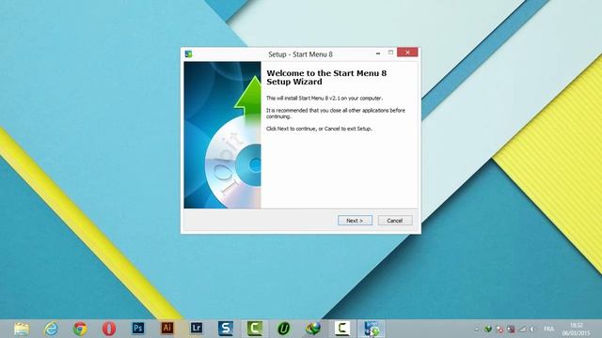Image resolution: width=602 pixels, height=338 pixels.
Task: Click the iObit disc setup image
Action: pos(222,135)
